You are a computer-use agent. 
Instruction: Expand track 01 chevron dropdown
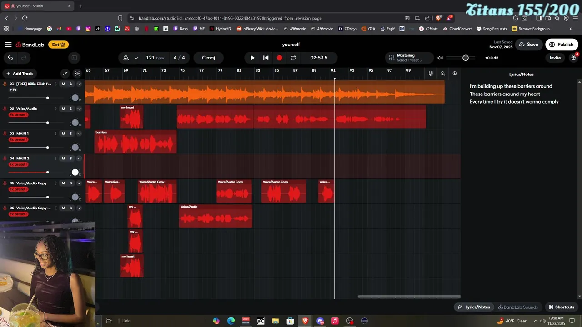point(79,84)
